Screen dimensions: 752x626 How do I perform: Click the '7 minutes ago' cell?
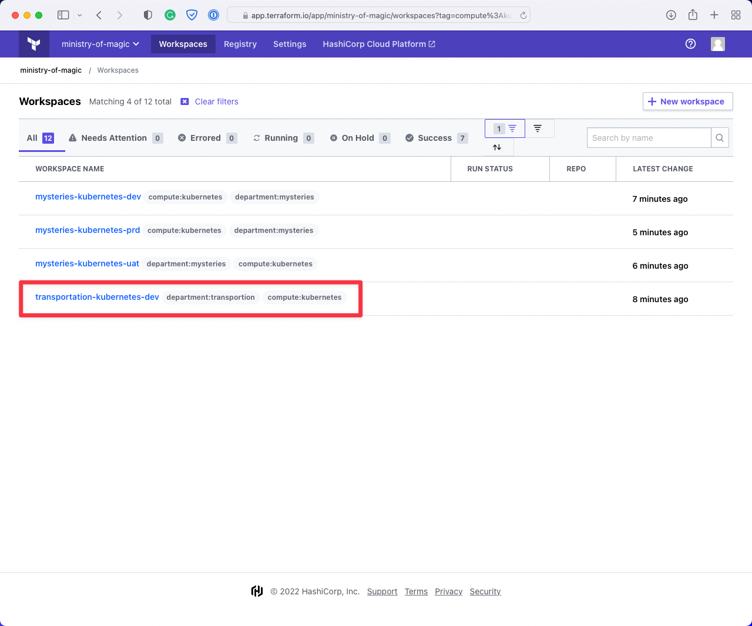pos(660,199)
